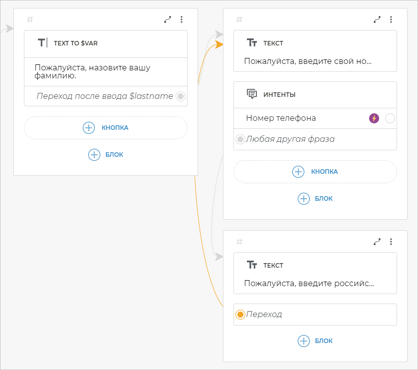Screen dimensions: 418x370
Task: Add КНОПКА under the surname prompt
Action: pos(106,128)
